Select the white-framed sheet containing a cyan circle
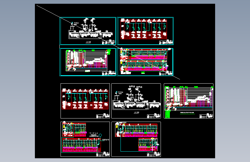The height and width of the screenshot is (162, 250). [x=85, y=139]
